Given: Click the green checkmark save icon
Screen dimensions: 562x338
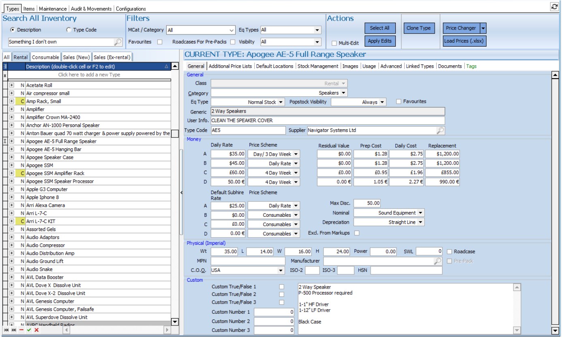Looking at the screenshot, I should click(29, 330).
